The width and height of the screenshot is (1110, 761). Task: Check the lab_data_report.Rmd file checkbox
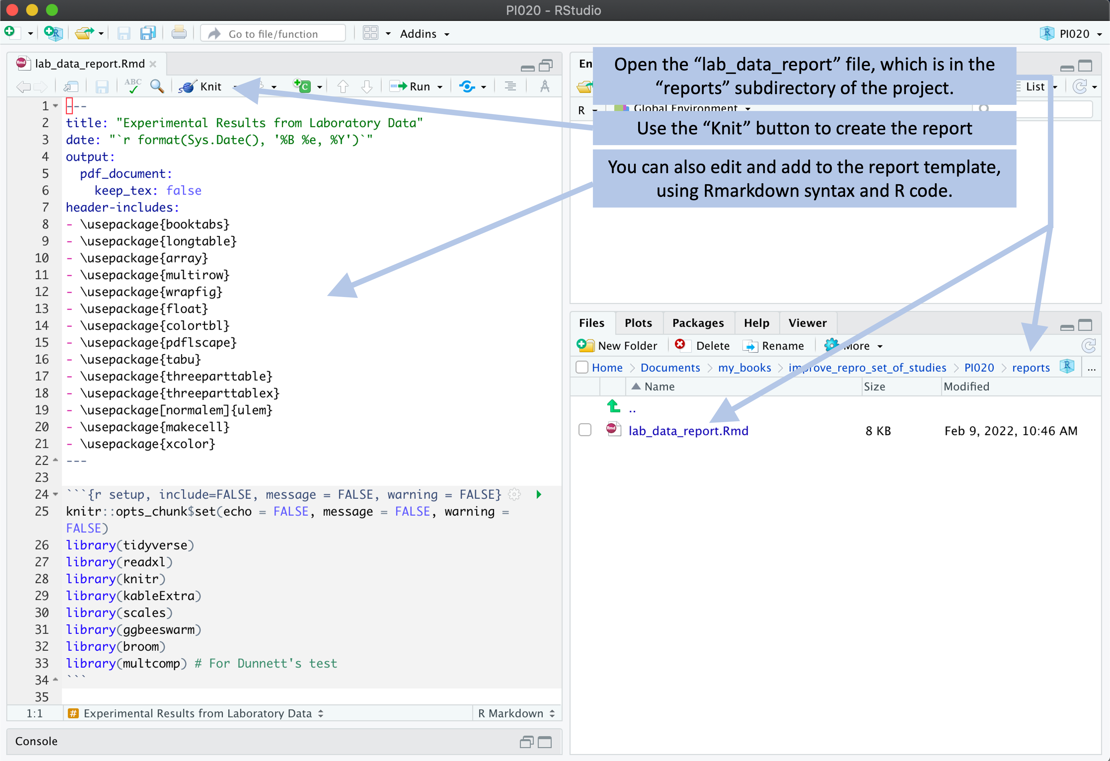pyautogui.click(x=585, y=430)
